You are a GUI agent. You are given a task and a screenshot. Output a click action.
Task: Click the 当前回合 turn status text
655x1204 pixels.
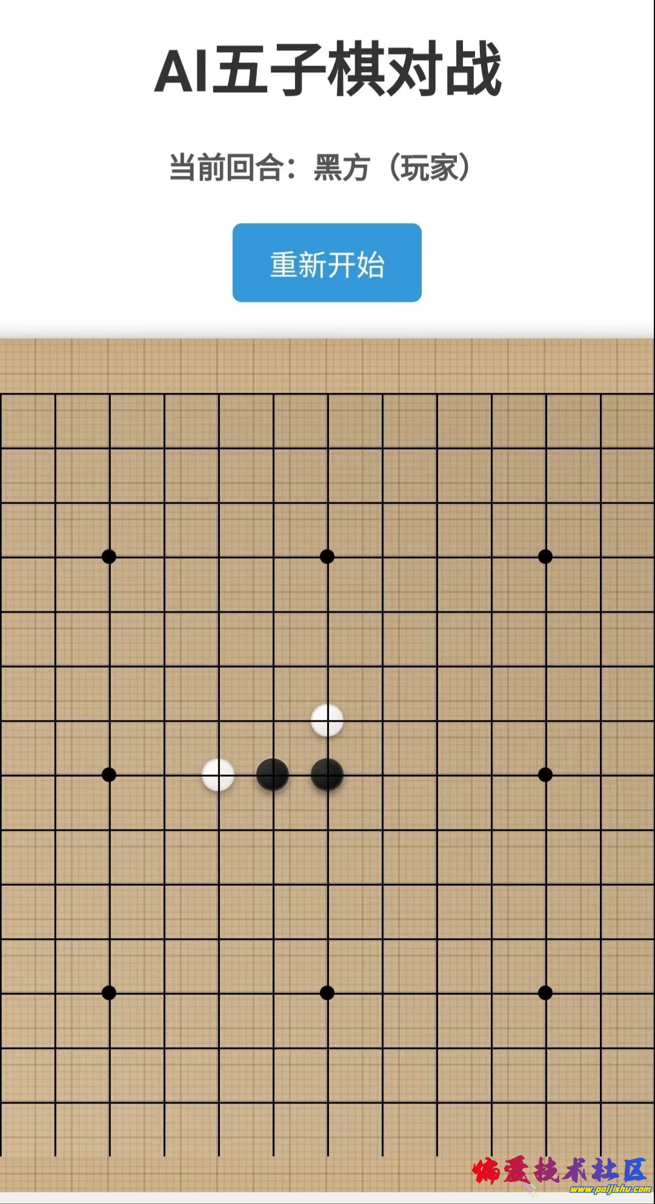pyautogui.click(x=319, y=168)
